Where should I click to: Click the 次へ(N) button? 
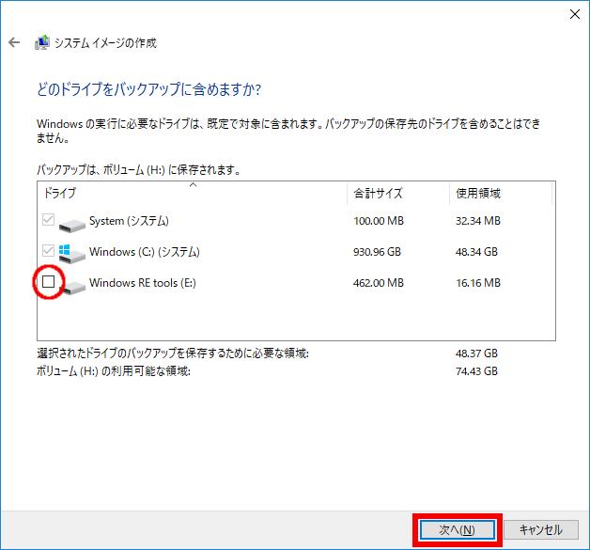458,530
